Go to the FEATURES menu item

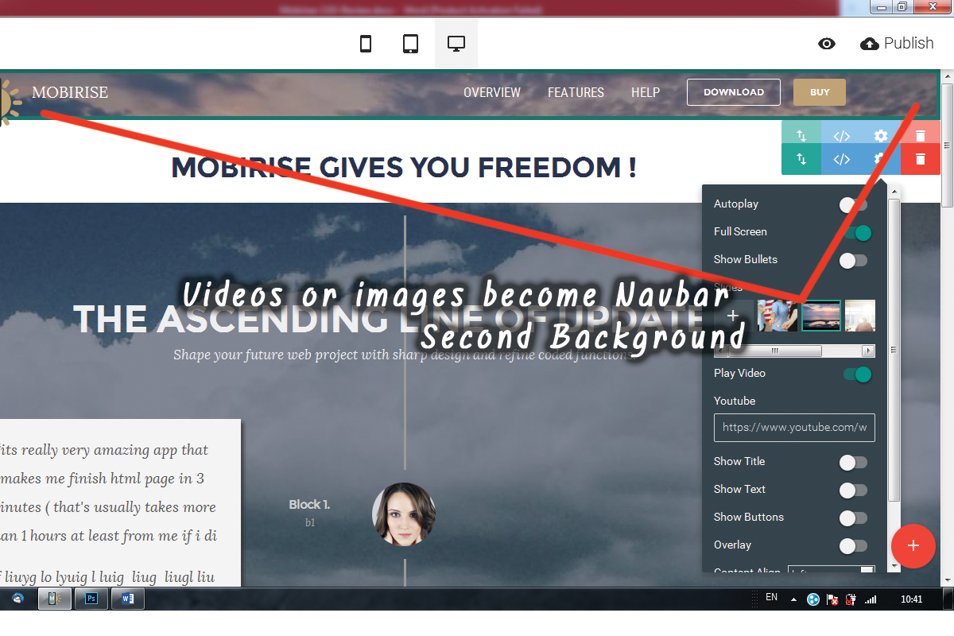coord(576,92)
